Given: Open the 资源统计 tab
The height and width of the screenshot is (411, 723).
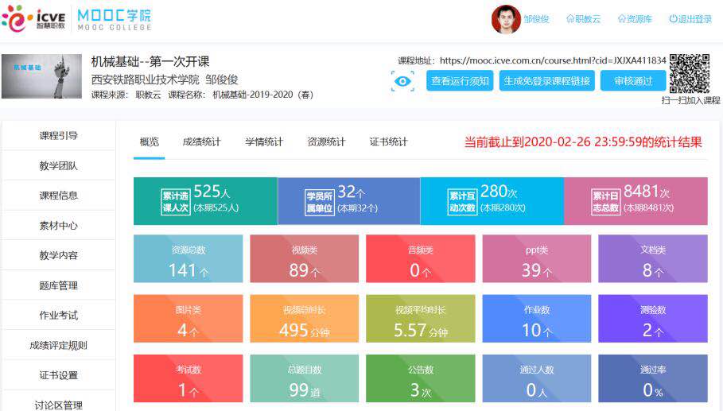Looking at the screenshot, I should [x=326, y=142].
